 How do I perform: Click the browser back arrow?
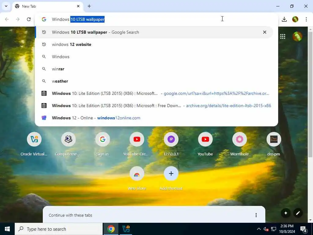tap(7, 19)
